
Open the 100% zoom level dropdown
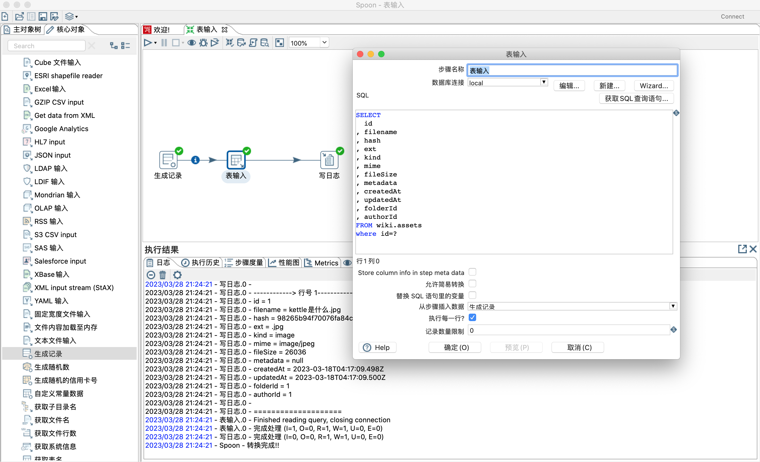324,43
